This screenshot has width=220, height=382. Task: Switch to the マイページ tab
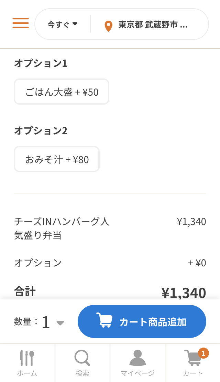click(137, 363)
